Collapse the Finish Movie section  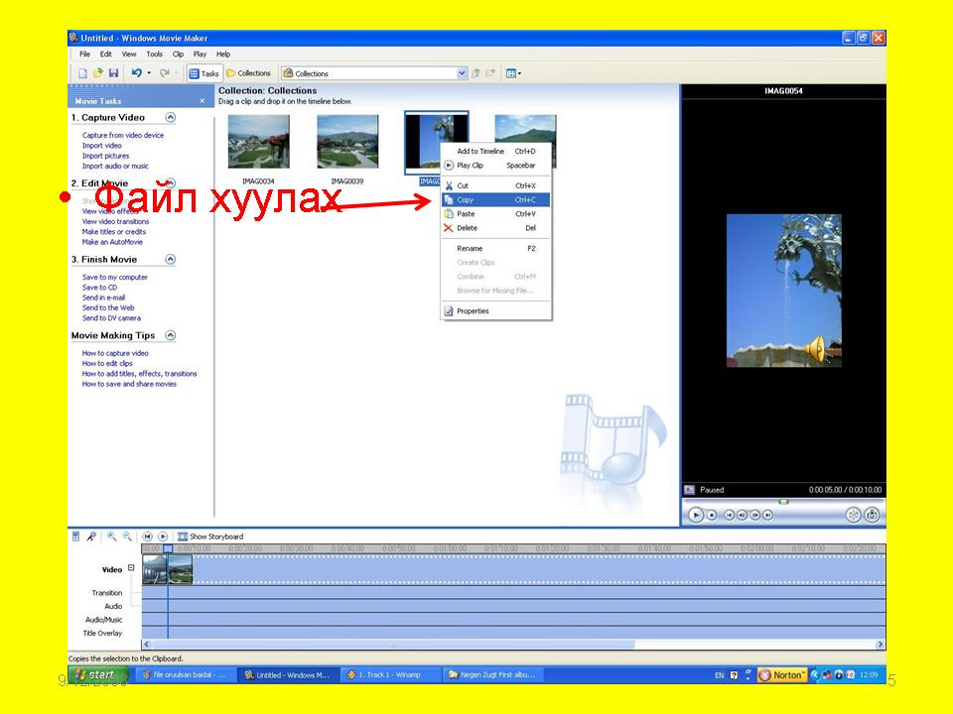coord(171,260)
